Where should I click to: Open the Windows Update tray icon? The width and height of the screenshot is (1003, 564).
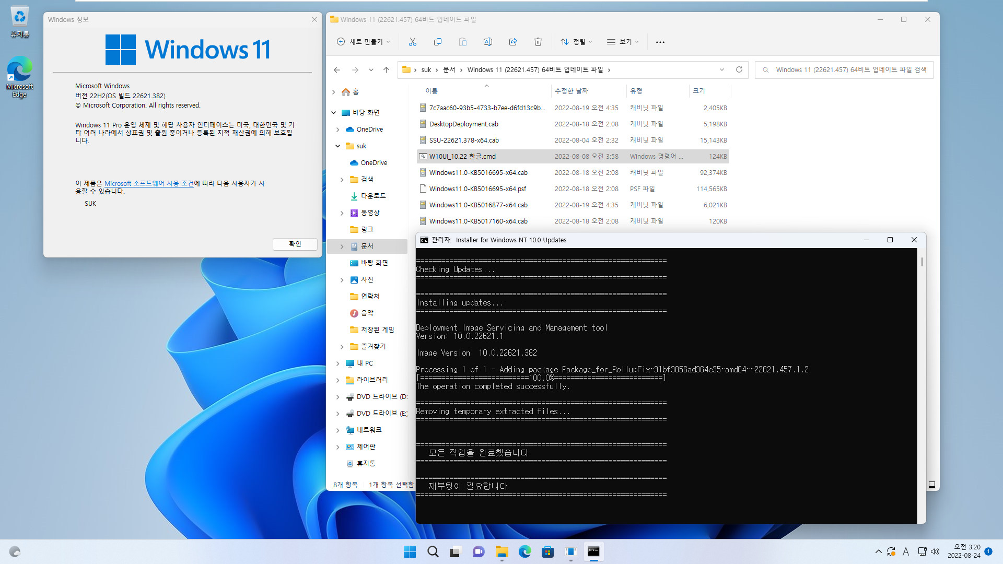click(891, 551)
